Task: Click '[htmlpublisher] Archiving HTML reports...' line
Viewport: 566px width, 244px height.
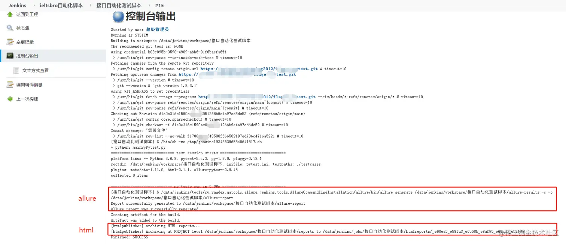Action: [x=155, y=226]
